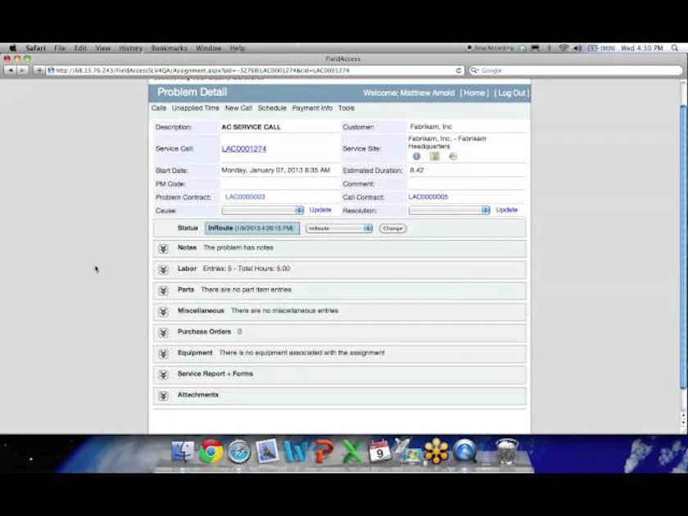The height and width of the screenshot is (516, 688).
Task: Open Microsoft Word from the dock
Action: [296, 451]
